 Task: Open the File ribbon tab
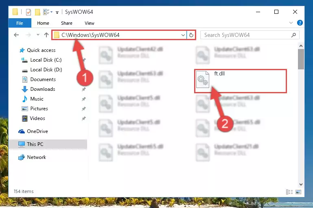pyautogui.click(x=20, y=23)
